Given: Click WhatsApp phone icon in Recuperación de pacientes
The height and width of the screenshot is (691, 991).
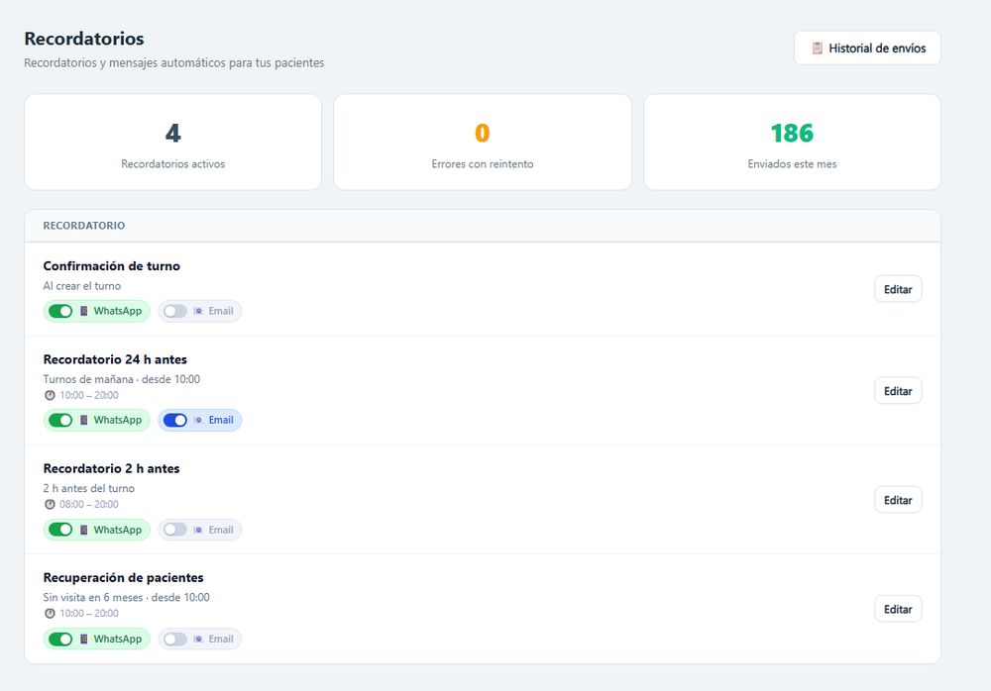Looking at the screenshot, I should tap(83, 639).
